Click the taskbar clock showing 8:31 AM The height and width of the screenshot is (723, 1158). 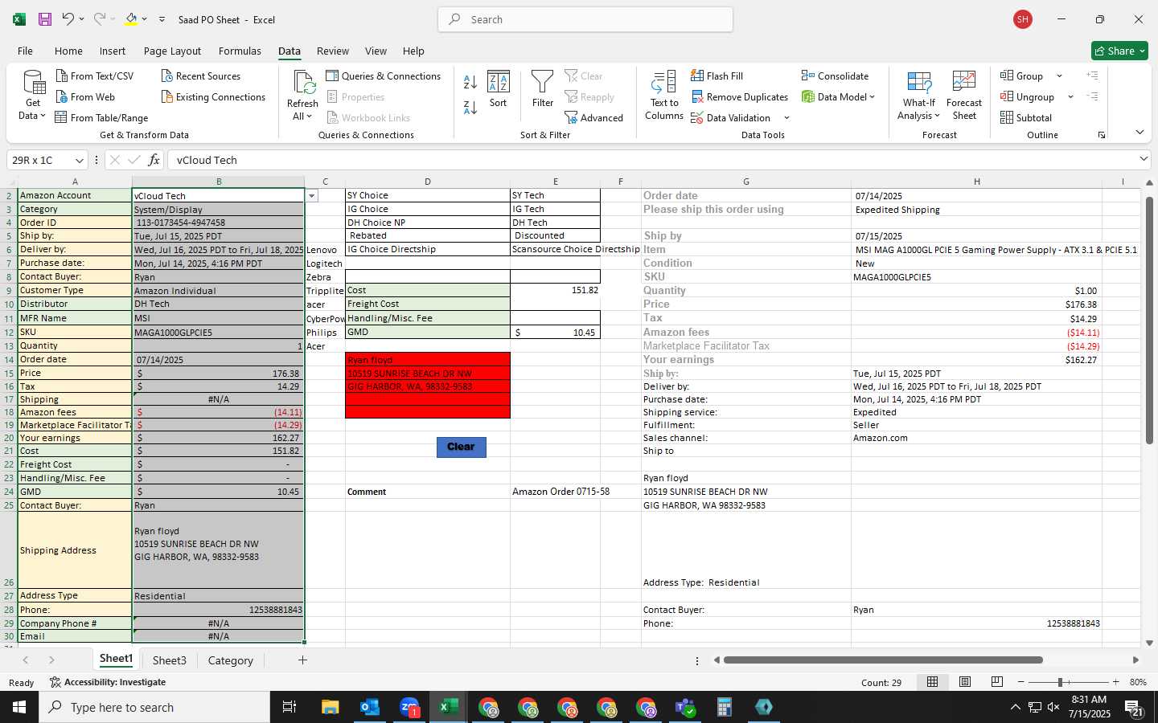pyautogui.click(x=1090, y=707)
